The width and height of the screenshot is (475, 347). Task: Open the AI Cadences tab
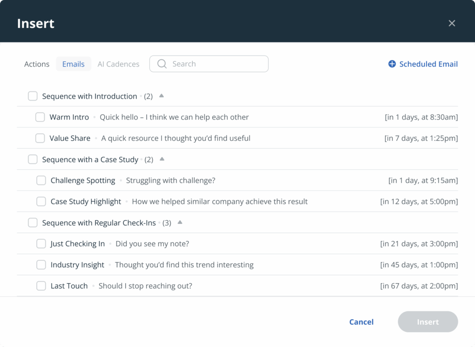tap(118, 64)
